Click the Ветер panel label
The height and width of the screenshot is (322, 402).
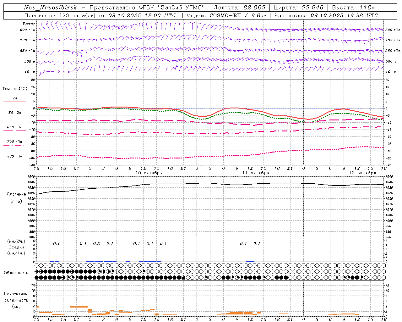point(29,24)
